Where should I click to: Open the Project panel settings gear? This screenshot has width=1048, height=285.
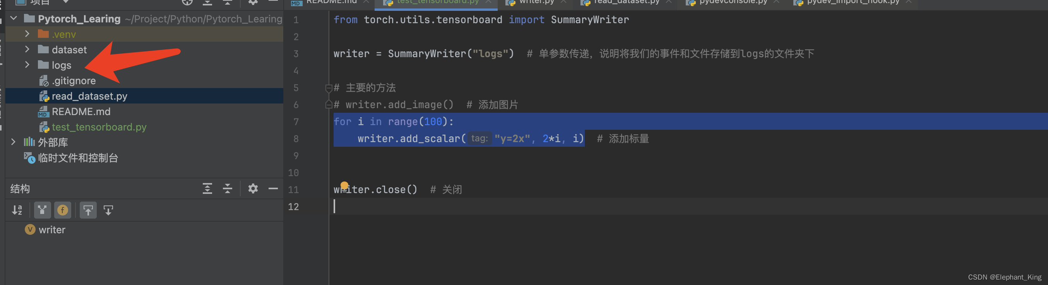point(253,2)
